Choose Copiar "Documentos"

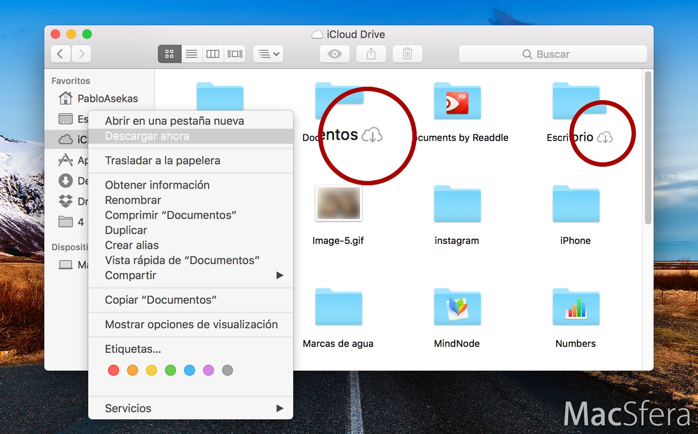[x=191, y=300]
